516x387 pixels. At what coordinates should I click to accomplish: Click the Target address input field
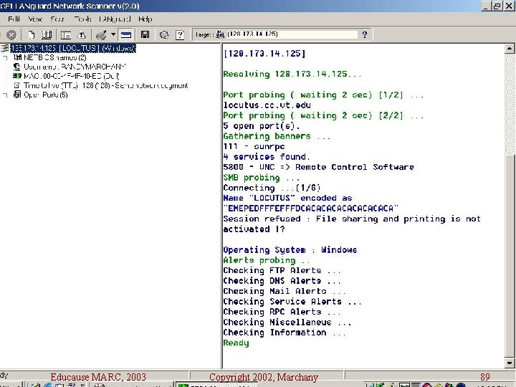[292, 34]
